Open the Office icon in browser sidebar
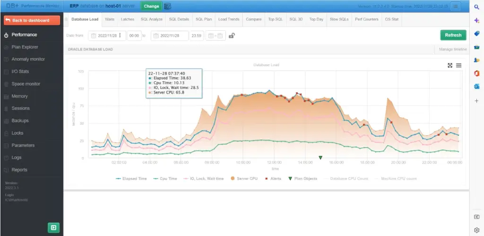 coord(476,73)
